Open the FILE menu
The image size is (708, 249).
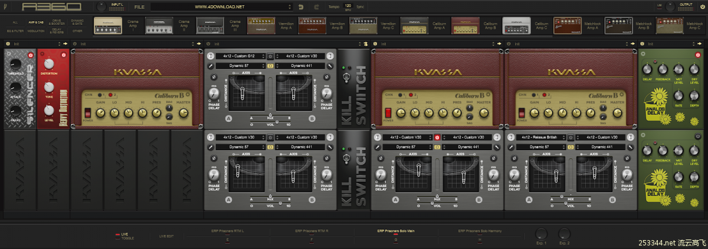[139, 7]
